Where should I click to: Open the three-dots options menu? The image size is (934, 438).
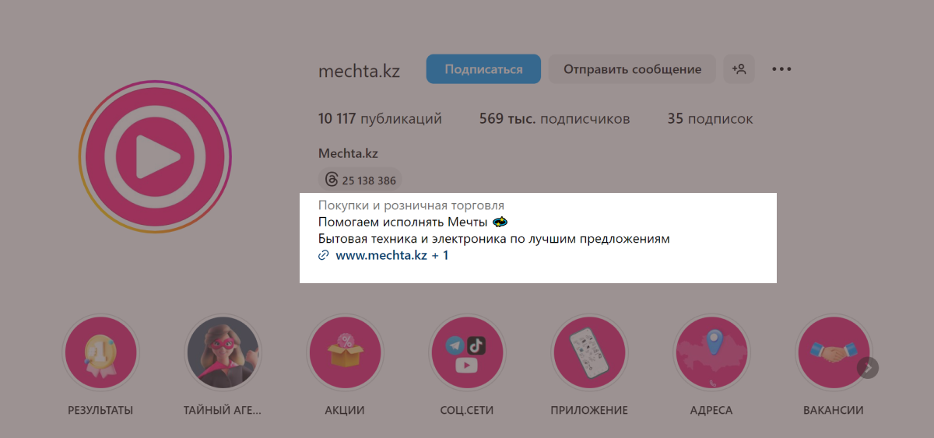tap(781, 69)
